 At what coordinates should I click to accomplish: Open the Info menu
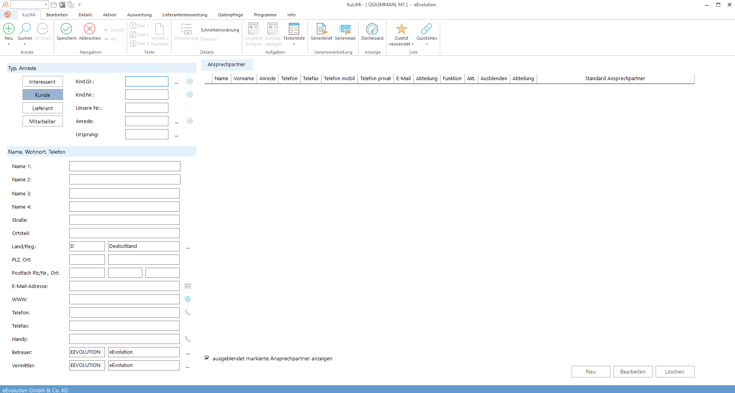pyautogui.click(x=291, y=15)
